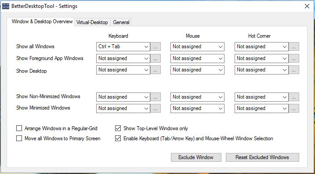
Task: Click the Mouse column header
Action: tap(193, 36)
